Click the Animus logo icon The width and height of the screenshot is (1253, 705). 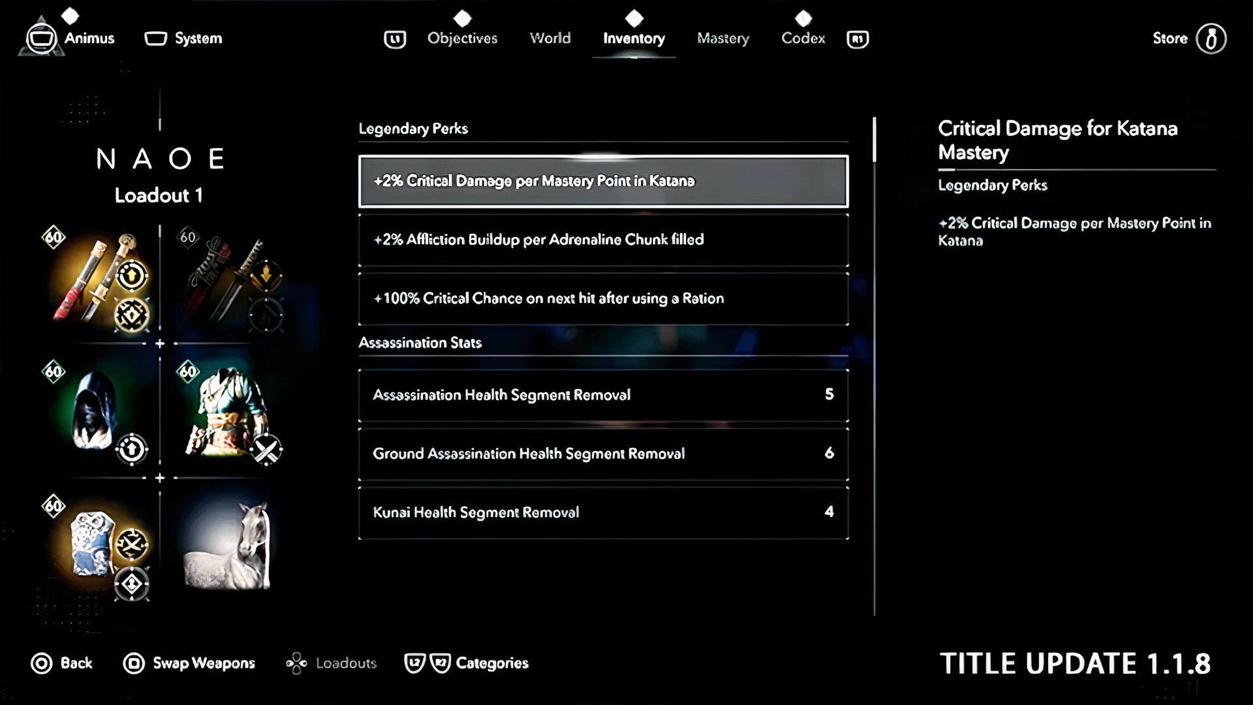pyautogui.click(x=41, y=39)
